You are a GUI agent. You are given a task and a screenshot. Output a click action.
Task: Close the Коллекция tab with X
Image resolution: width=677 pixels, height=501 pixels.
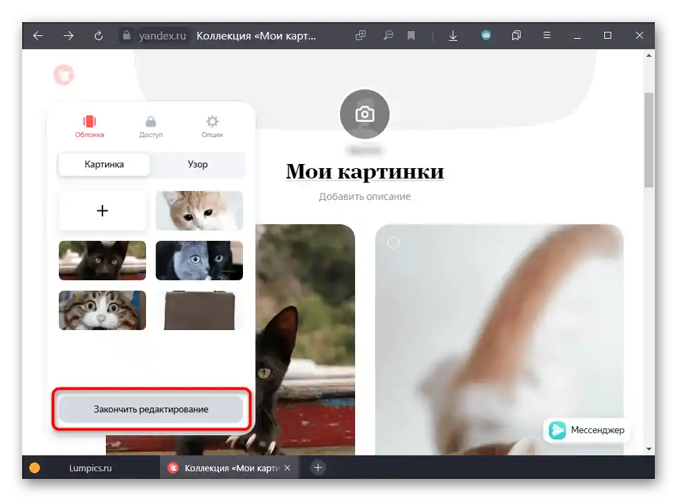tap(287, 468)
